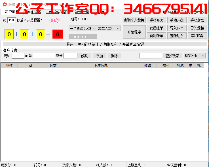
Task: Switch to the 算账设置 tab
Action: 34,12
